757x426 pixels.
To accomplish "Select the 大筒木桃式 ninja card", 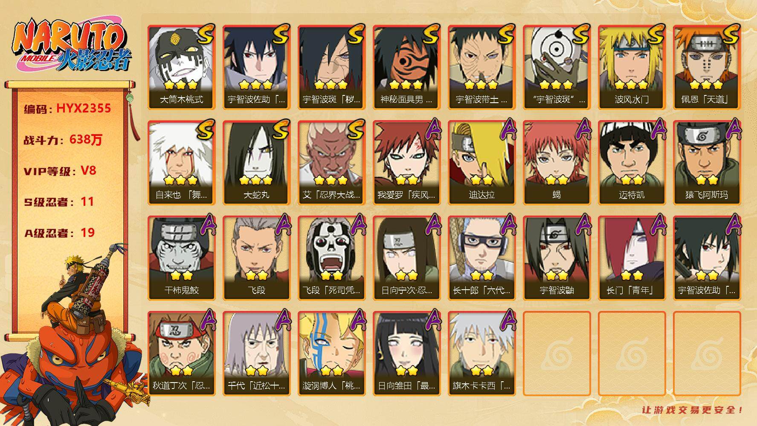I will tap(182, 67).
